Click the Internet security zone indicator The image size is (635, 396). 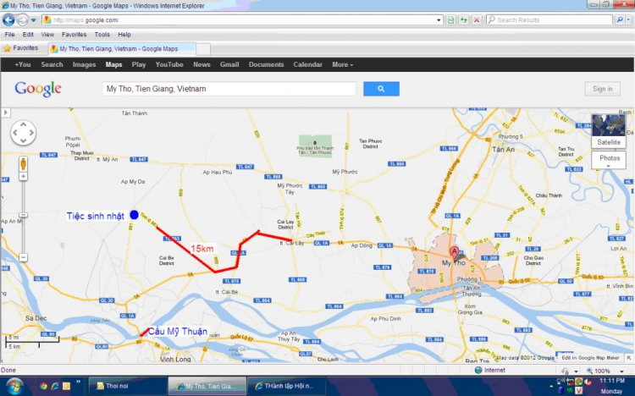click(x=490, y=370)
